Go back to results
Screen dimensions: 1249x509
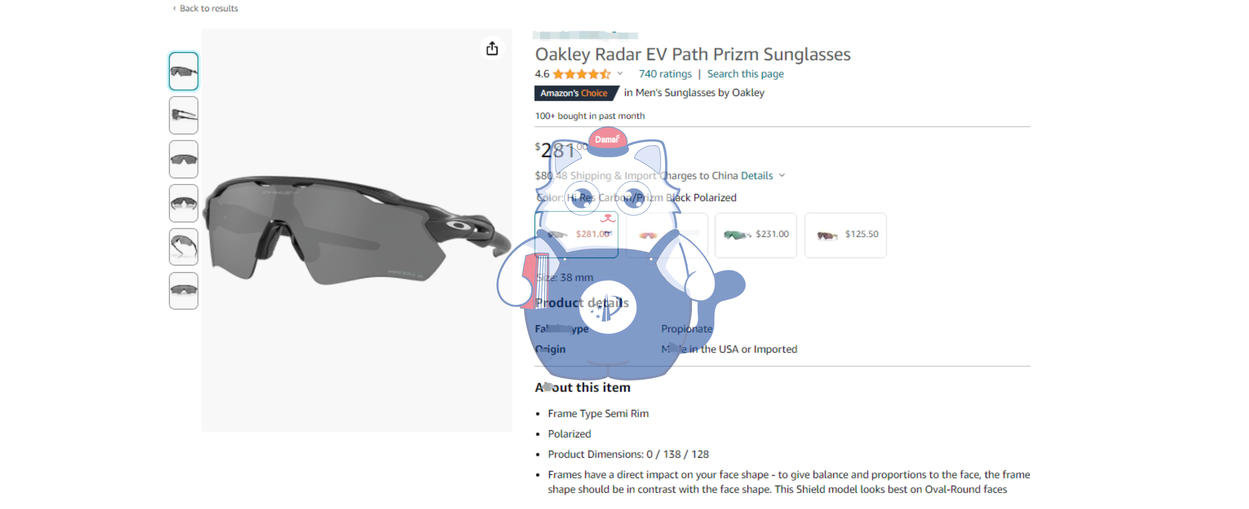tap(208, 8)
